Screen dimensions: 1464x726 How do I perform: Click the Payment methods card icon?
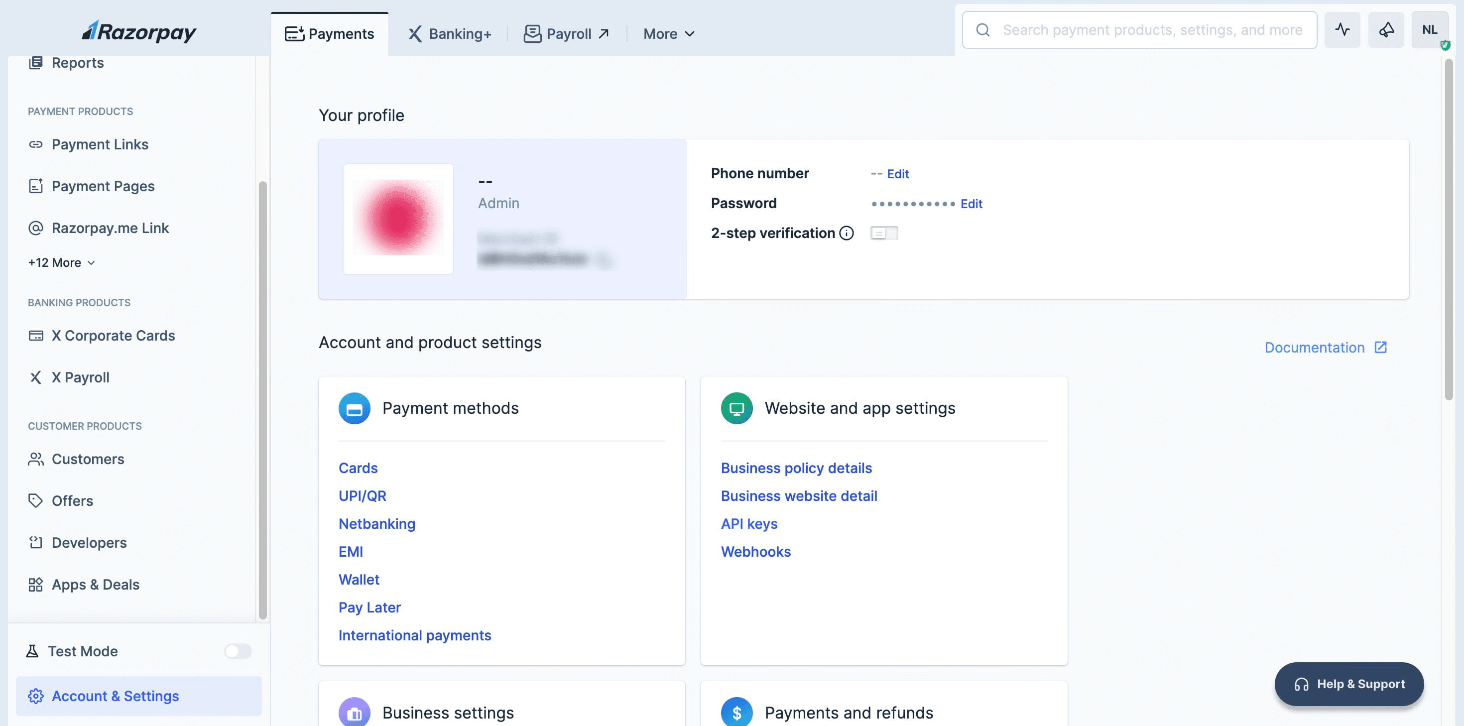pyautogui.click(x=354, y=408)
